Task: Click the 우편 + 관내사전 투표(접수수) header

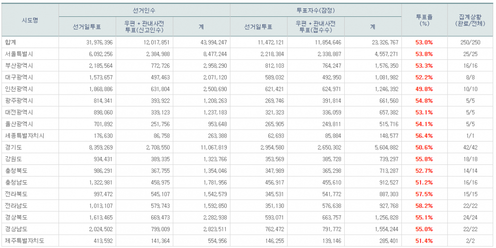Action: pos(315,27)
